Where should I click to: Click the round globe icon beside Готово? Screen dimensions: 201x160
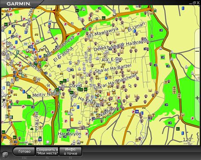(6, 154)
